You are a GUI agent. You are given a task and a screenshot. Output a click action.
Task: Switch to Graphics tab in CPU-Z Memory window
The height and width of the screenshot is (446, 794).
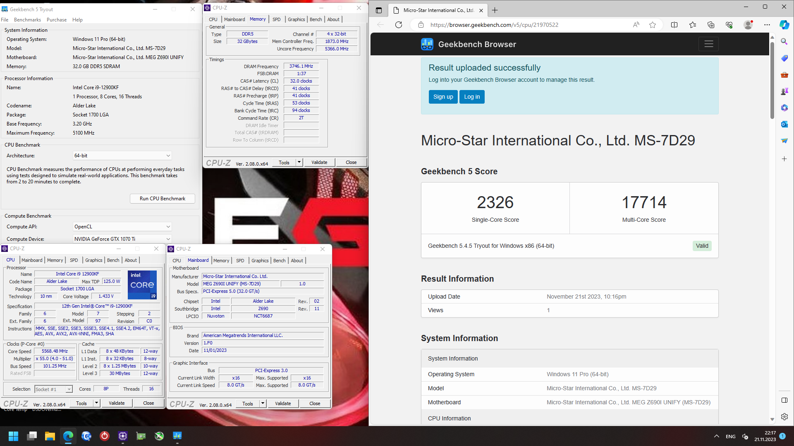click(x=297, y=19)
